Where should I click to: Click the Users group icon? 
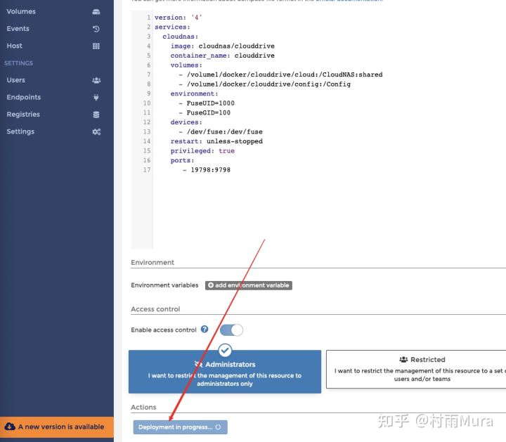[96, 80]
